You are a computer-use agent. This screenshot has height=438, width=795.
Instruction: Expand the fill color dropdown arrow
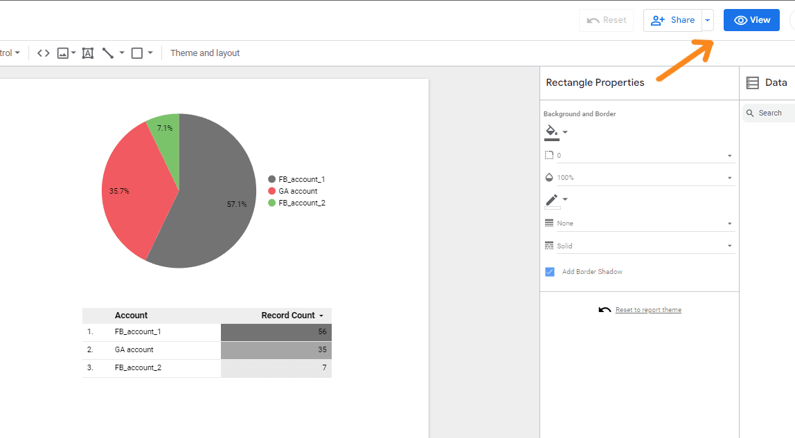[565, 132]
